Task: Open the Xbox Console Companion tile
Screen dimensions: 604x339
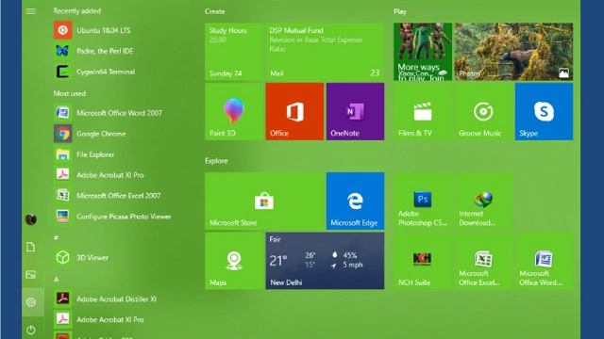Action: 423,52
